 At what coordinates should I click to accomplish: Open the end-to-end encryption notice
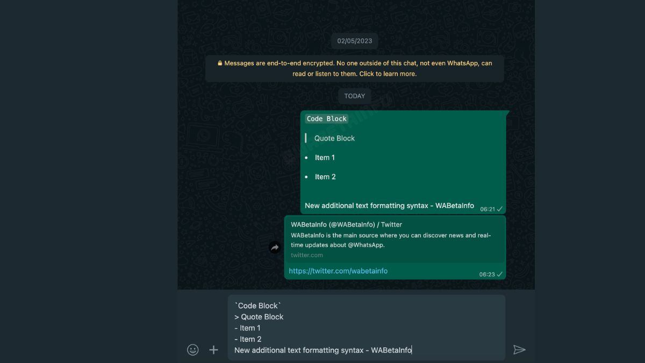(355, 68)
